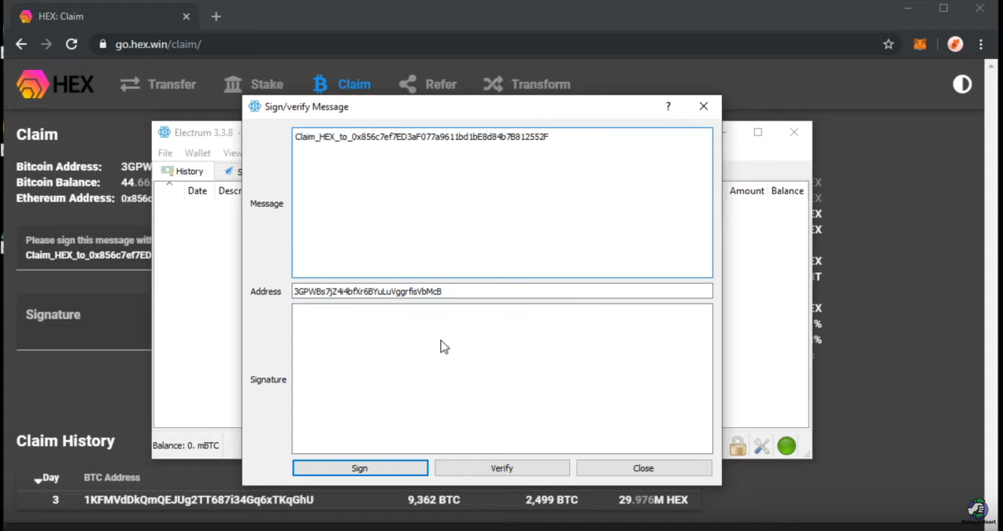Maximize the Electrum window

[758, 132]
